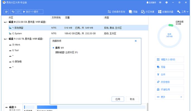
Task: Click the 合并 merge button
Action: pos(169,74)
